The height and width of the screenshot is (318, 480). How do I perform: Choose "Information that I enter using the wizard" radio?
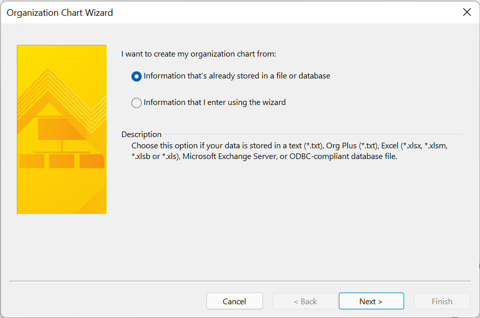[x=137, y=102]
